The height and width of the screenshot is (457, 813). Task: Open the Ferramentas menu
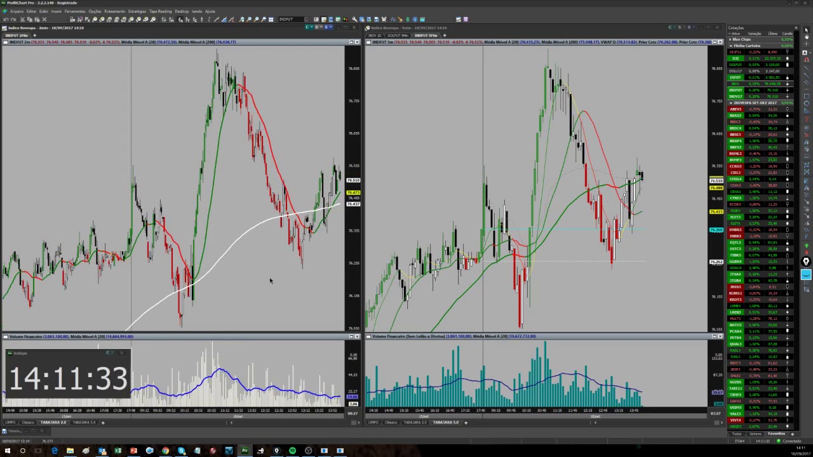pyautogui.click(x=74, y=11)
